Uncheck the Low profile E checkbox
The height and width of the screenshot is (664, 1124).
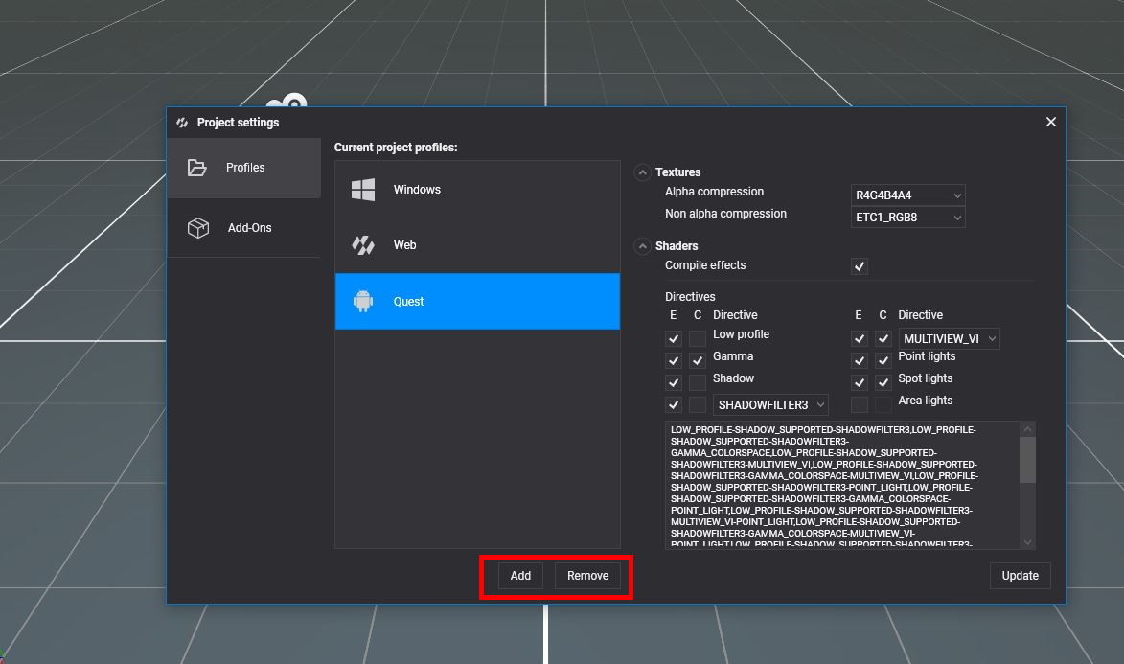(674, 338)
